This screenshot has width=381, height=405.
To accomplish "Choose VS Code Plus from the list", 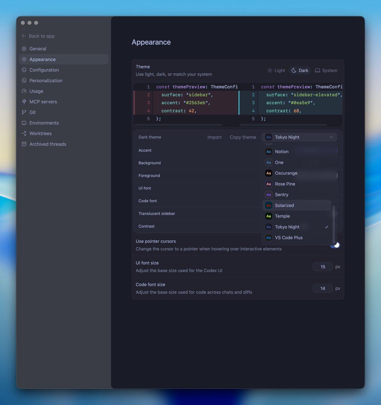I will pyautogui.click(x=297, y=238).
